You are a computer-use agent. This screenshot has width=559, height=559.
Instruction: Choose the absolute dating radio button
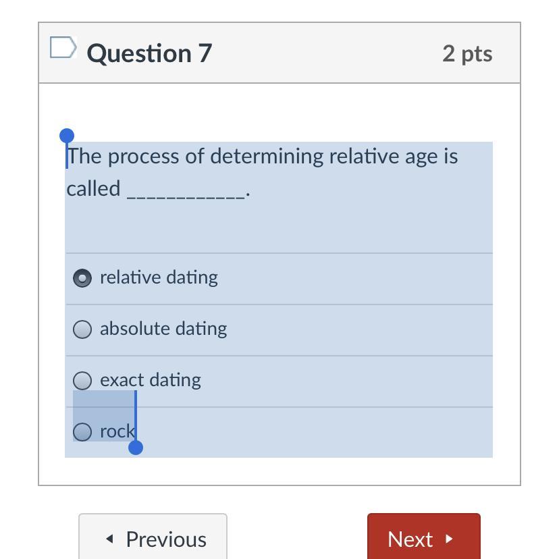(82, 329)
